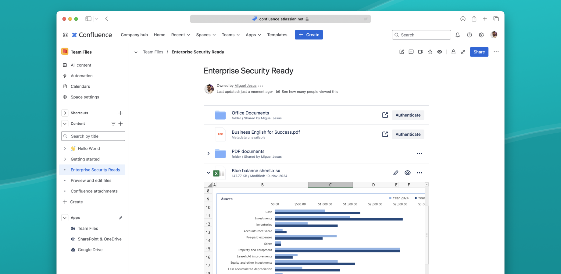Click the edit page pencil icon

point(402,52)
